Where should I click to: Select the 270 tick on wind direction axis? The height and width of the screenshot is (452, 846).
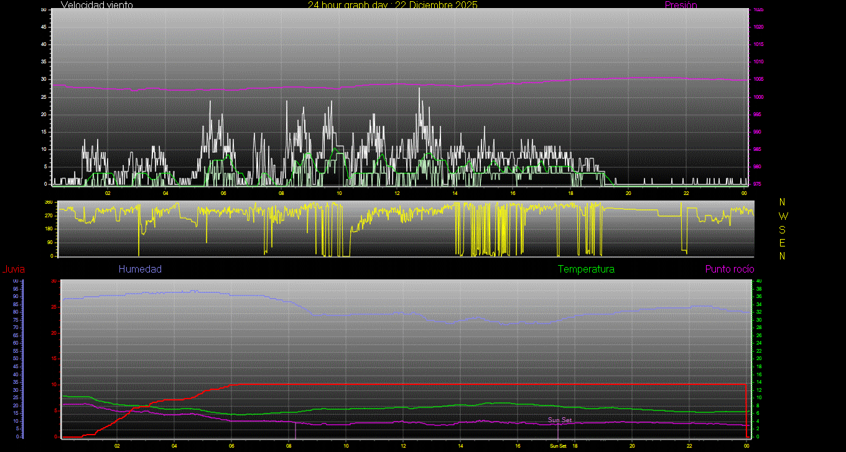(x=48, y=215)
